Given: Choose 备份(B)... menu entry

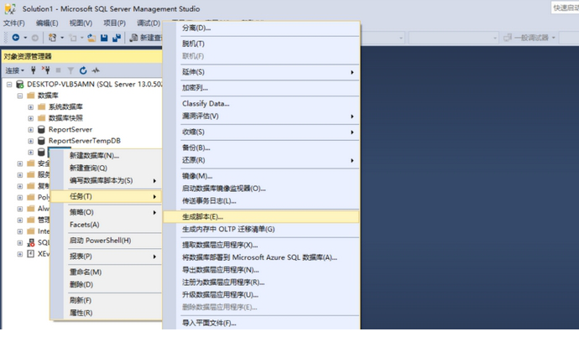Looking at the screenshot, I should [x=261, y=148].
